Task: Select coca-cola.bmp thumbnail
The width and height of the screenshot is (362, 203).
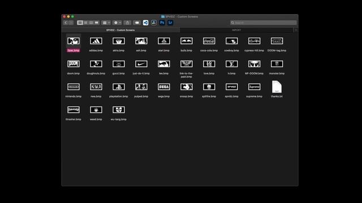Action: (x=209, y=41)
